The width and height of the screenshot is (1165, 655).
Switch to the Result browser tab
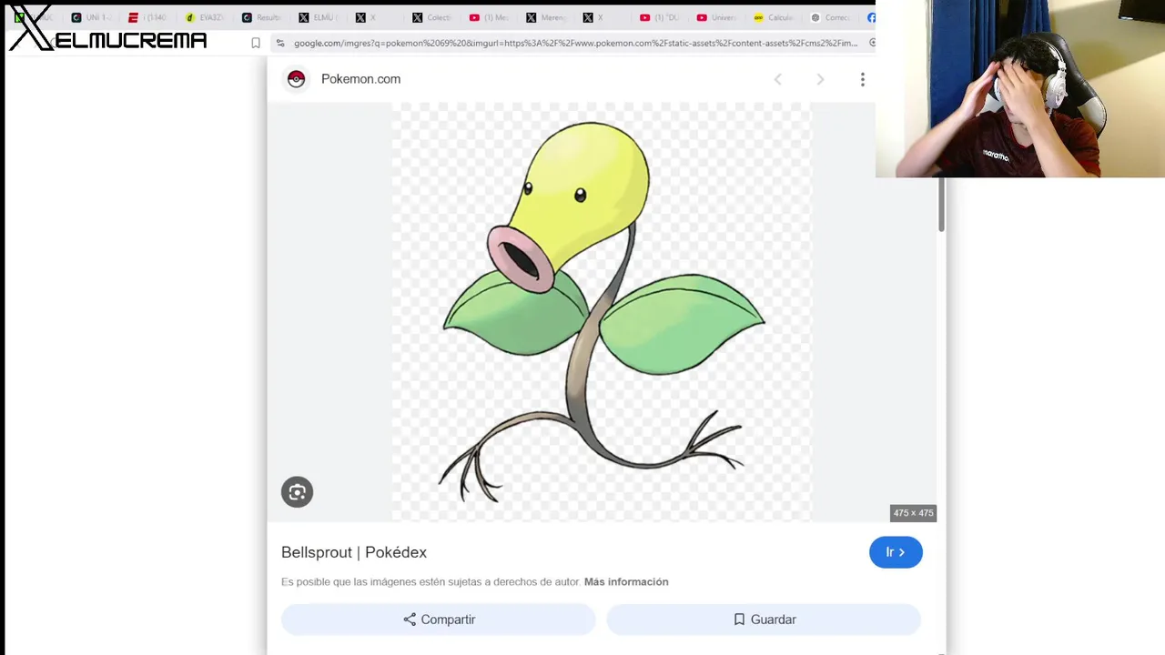click(x=263, y=17)
